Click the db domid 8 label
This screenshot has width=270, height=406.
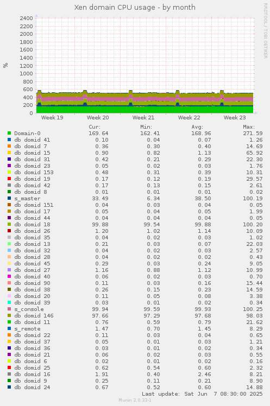pos(30,192)
